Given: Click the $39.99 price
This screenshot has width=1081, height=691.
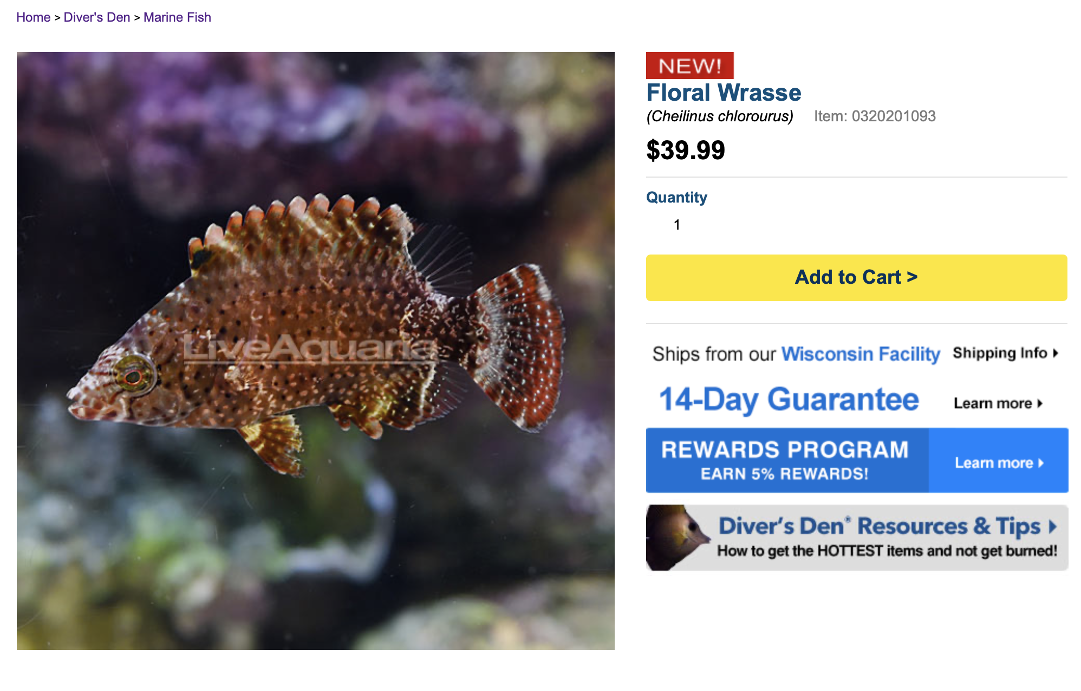Looking at the screenshot, I should [686, 150].
